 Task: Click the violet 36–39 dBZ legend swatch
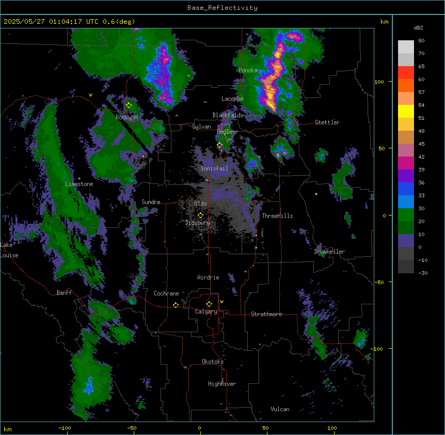pyautogui.click(x=406, y=176)
